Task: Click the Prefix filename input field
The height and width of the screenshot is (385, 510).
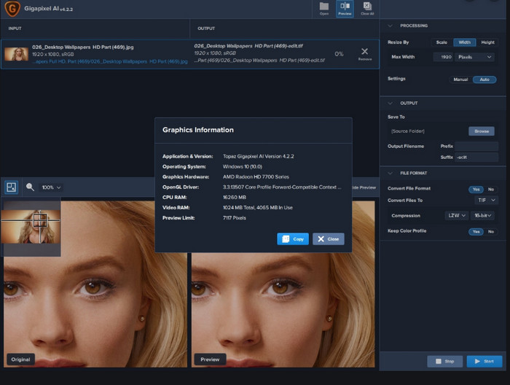Action: pos(478,147)
